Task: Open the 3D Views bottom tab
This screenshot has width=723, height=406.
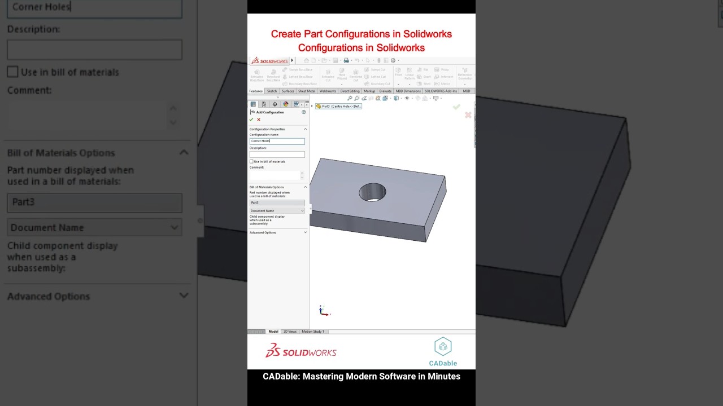Action: point(290,332)
